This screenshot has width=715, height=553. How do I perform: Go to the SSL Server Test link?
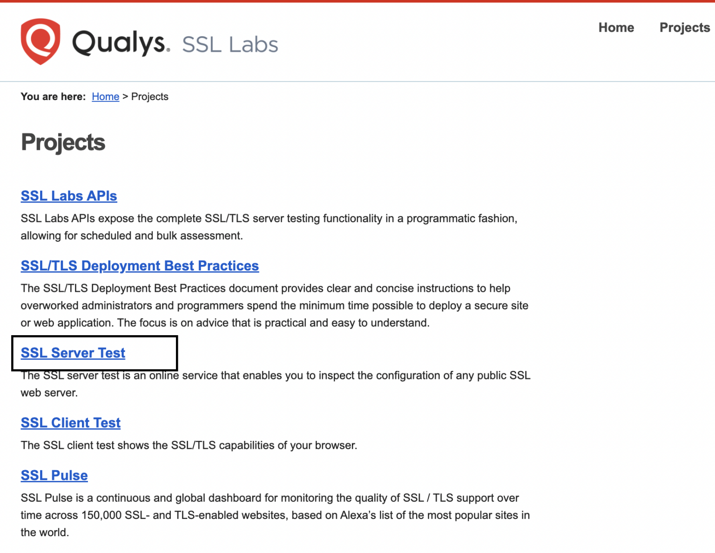73,353
